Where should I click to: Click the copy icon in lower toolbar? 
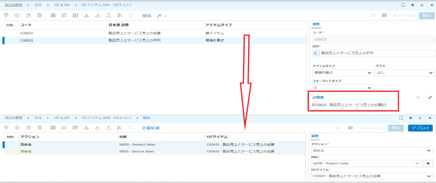point(28,127)
